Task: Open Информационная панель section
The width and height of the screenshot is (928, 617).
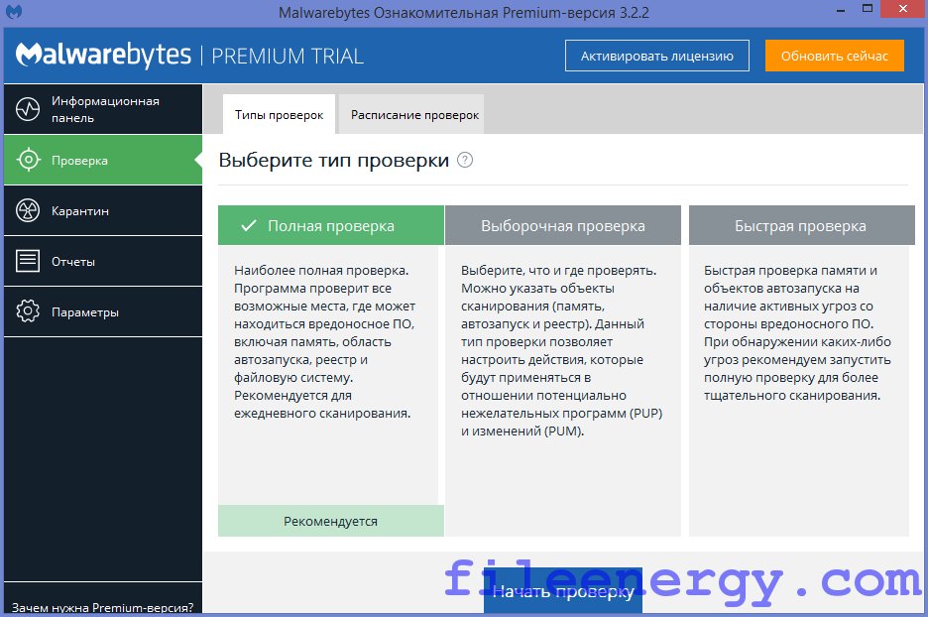Action: click(103, 109)
